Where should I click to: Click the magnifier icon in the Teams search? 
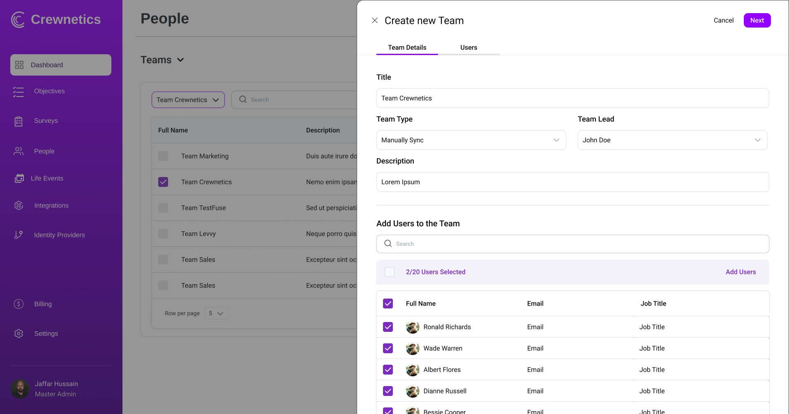pyautogui.click(x=243, y=99)
